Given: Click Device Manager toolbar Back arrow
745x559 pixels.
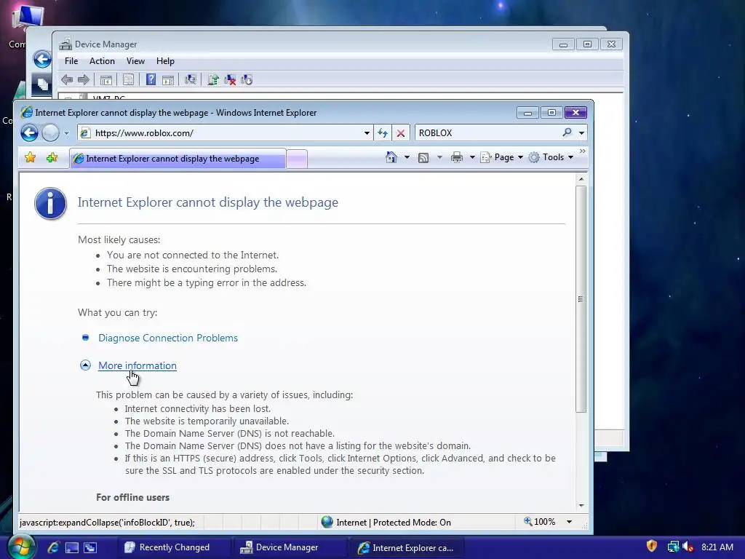Looking at the screenshot, I should point(67,80).
